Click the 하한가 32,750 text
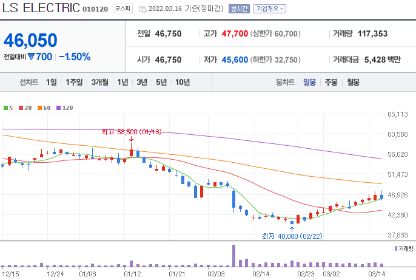The image size is (416, 280). pyautogui.click(x=275, y=60)
